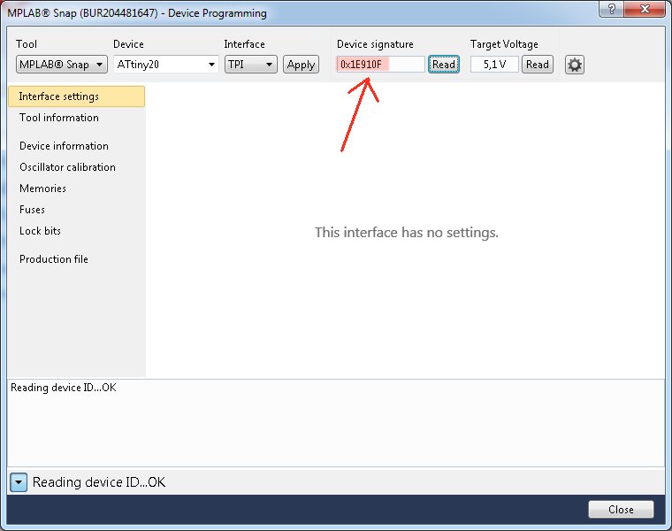Click the Target Voltage field 5,1 V
The width and height of the screenshot is (672, 531).
(x=494, y=65)
